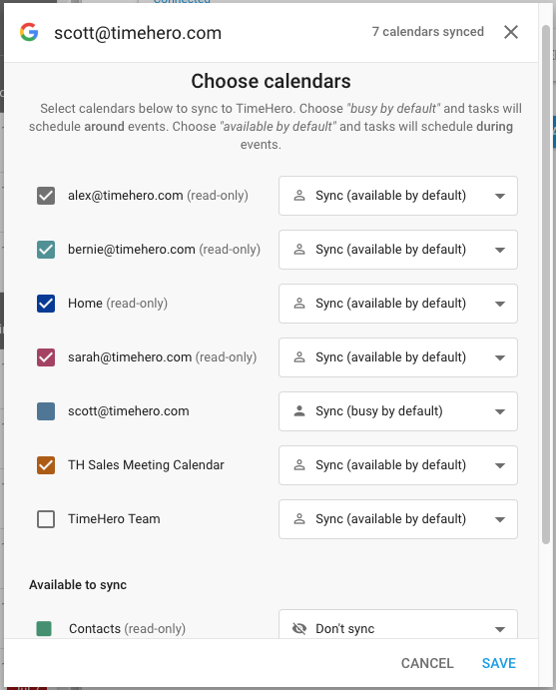Screen dimensions: 556x690
Task: Click the filled person icon beside Sync (busy by default)
Action: (x=299, y=411)
